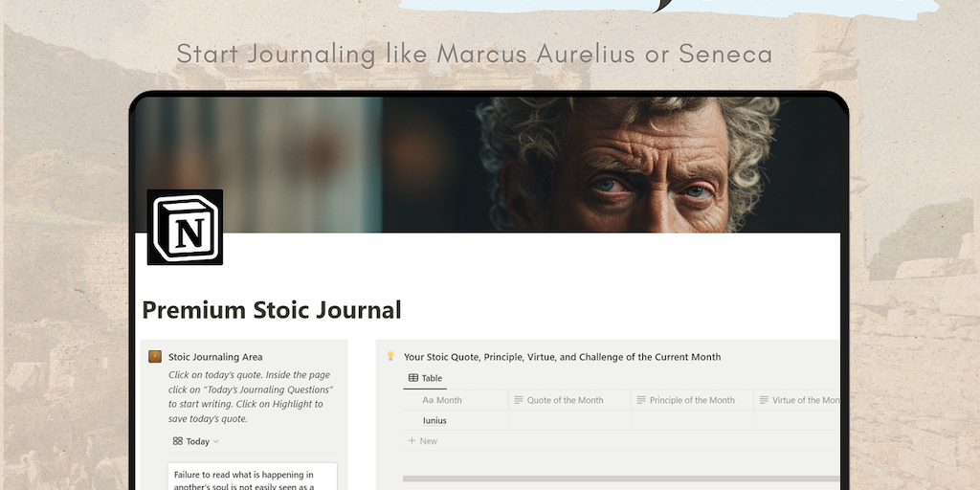The height and width of the screenshot is (490, 980).
Task: Click the Notion logo page icon
Action: tap(185, 227)
